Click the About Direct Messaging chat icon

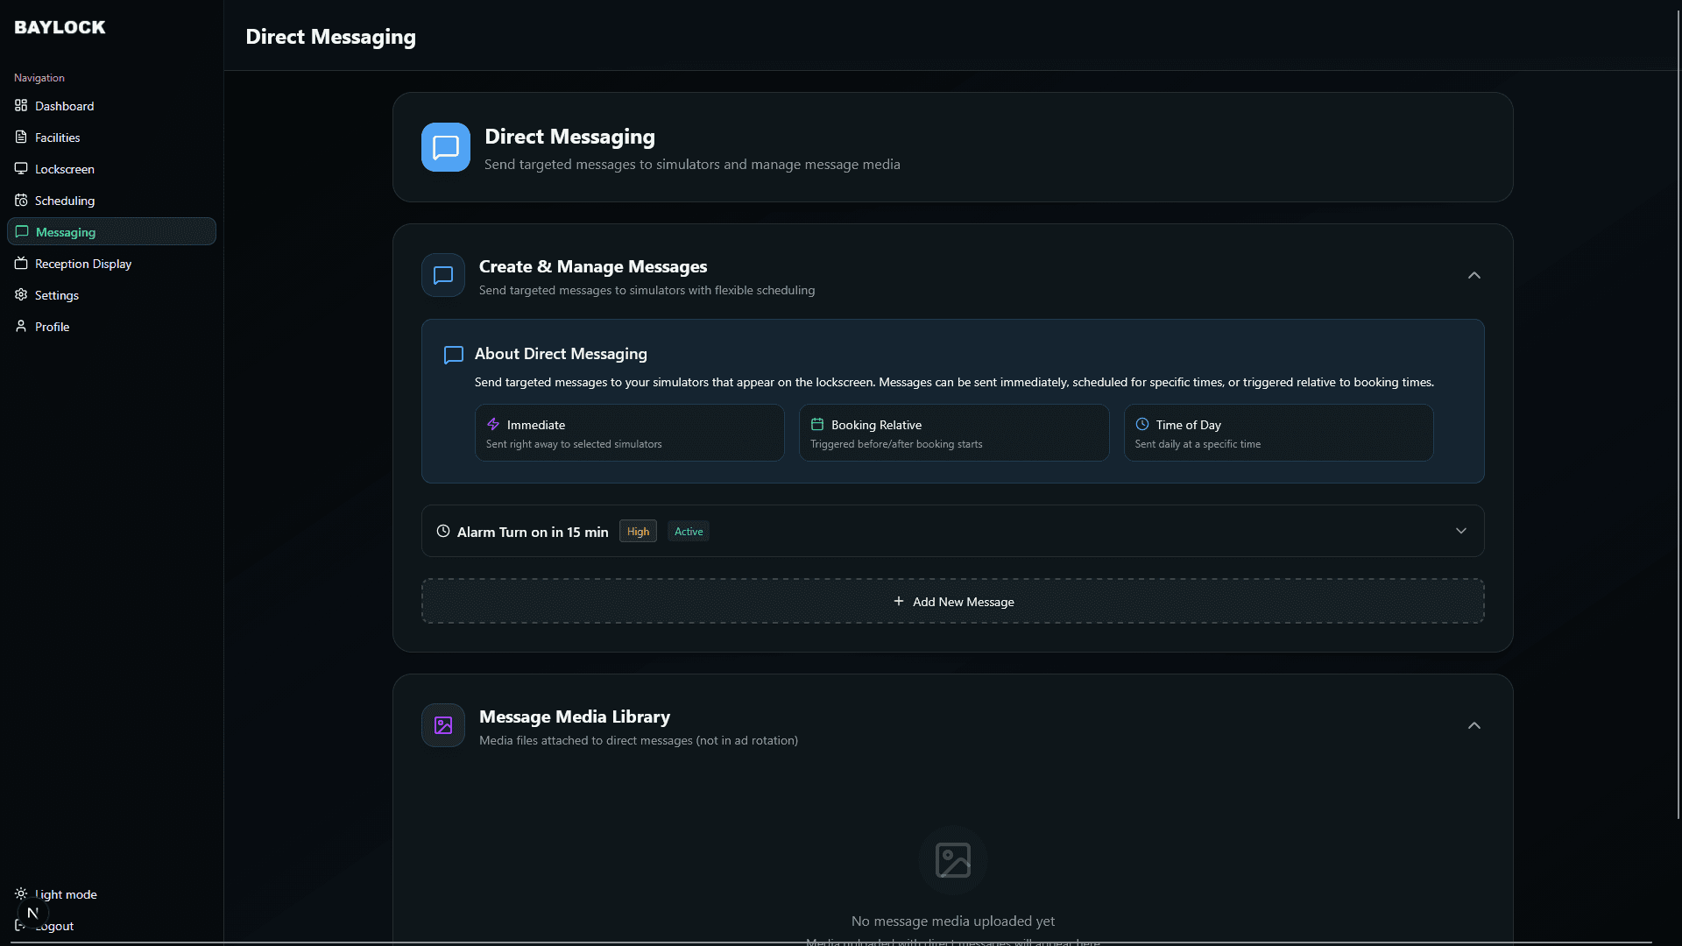click(454, 355)
